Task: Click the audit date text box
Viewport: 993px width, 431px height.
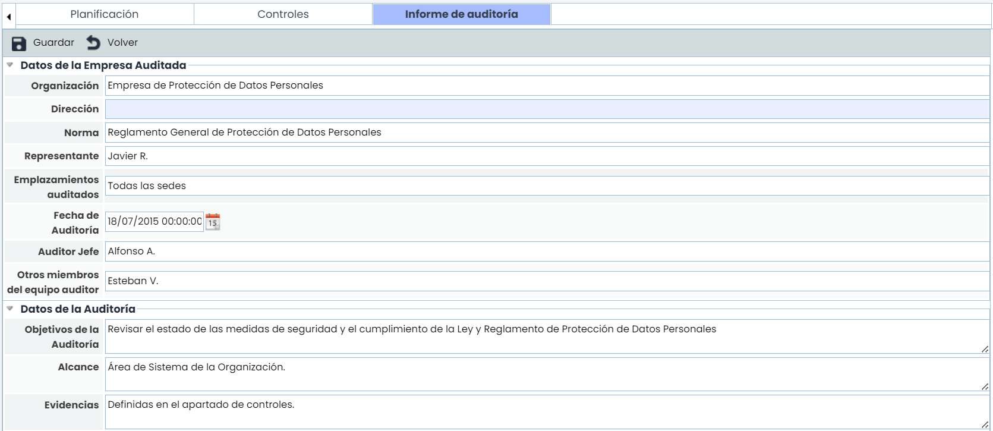Action: (155, 222)
